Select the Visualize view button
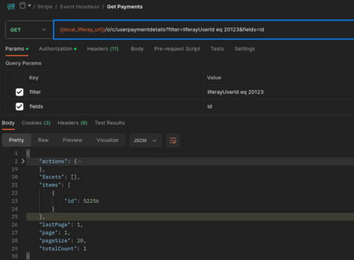The height and width of the screenshot is (260, 354). click(x=108, y=140)
